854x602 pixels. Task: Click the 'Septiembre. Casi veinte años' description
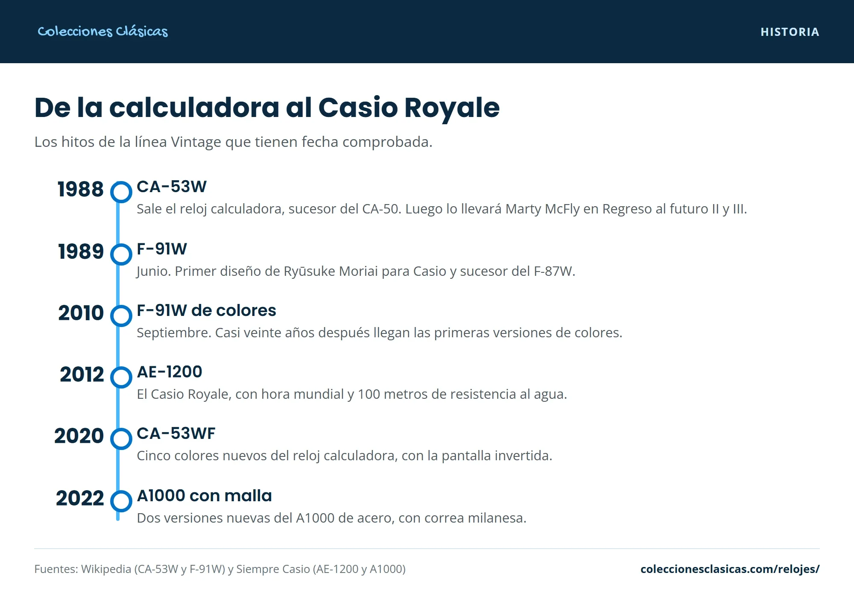[380, 333]
